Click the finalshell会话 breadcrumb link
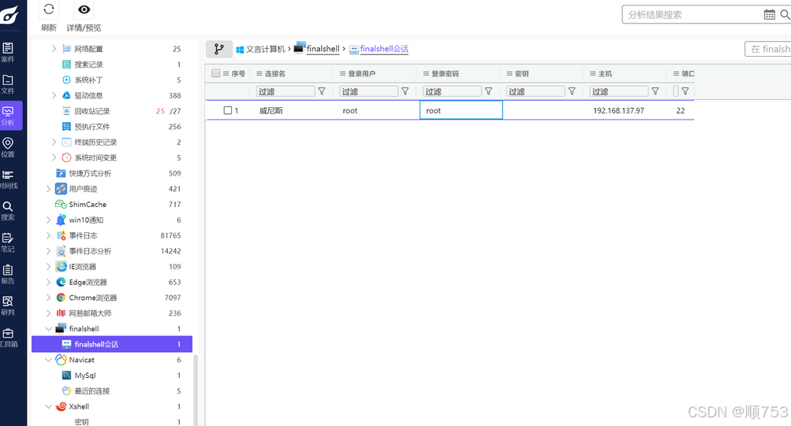The image size is (791, 426). (x=384, y=49)
